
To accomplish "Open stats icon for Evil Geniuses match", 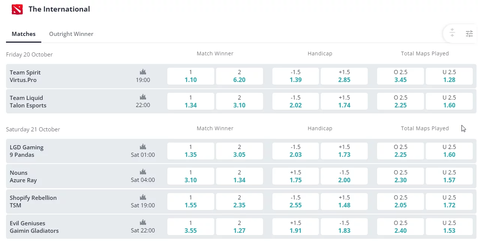I will click(x=143, y=223).
